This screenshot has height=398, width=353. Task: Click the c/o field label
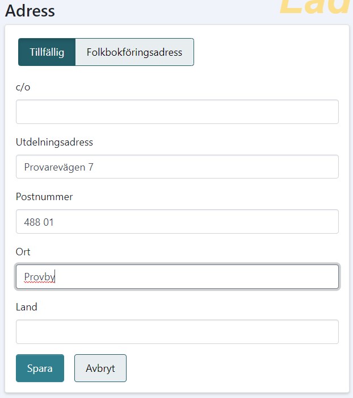[x=24, y=87]
